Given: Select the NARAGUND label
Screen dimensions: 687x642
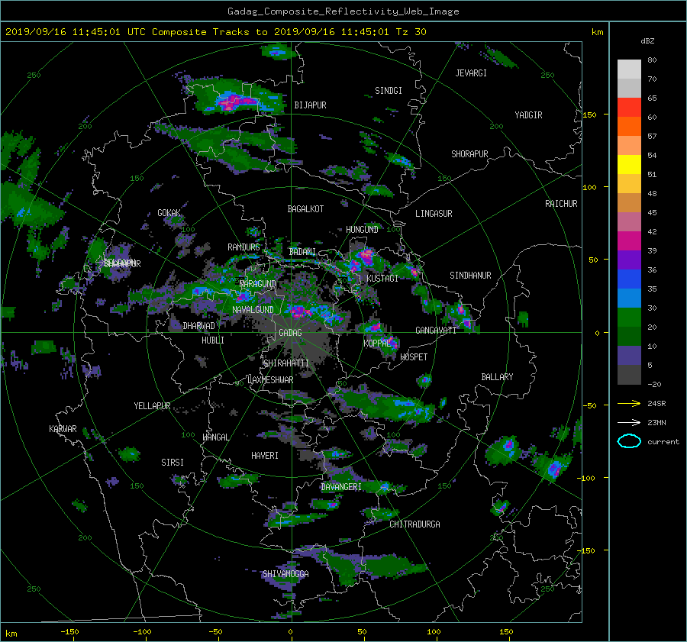Looking at the screenshot, I should [x=258, y=284].
